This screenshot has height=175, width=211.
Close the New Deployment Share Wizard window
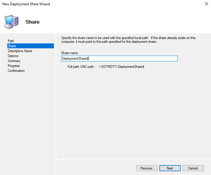click(x=207, y=4)
